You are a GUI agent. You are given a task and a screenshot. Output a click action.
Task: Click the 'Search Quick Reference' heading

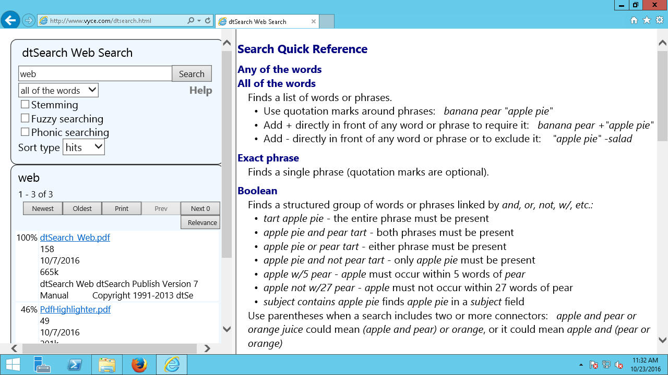302,49
